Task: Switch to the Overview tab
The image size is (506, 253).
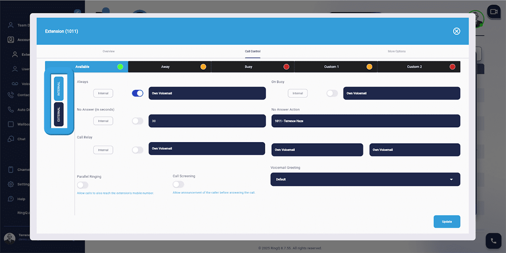Action: click(108, 51)
